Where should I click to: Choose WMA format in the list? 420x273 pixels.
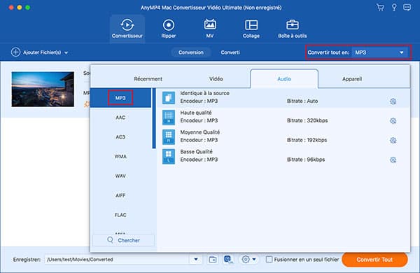120,157
